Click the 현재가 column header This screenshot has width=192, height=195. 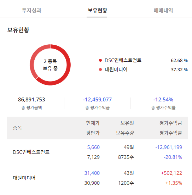(93, 123)
